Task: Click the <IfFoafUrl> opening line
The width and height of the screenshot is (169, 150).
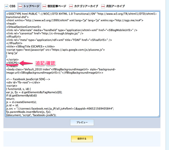Action: click(14, 37)
